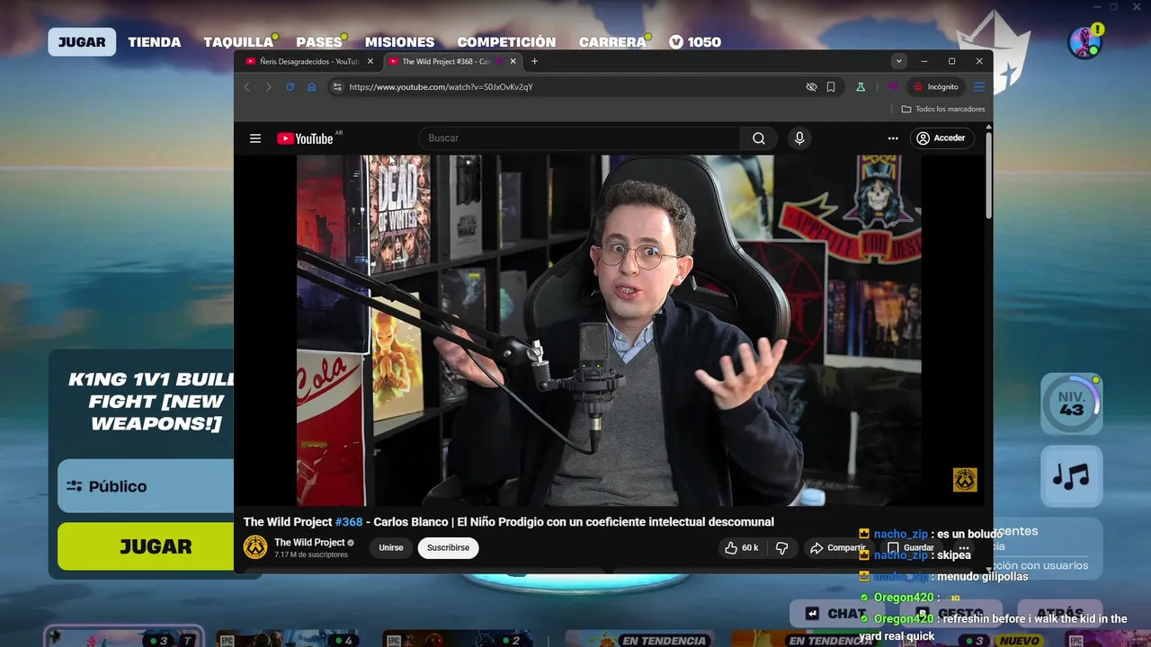Open Fortnite PASES tab
Image resolution: width=1151 pixels, height=647 pixels.
pos(319,42)
